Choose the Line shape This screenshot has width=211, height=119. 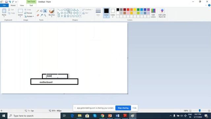click(x=59, y=10)
